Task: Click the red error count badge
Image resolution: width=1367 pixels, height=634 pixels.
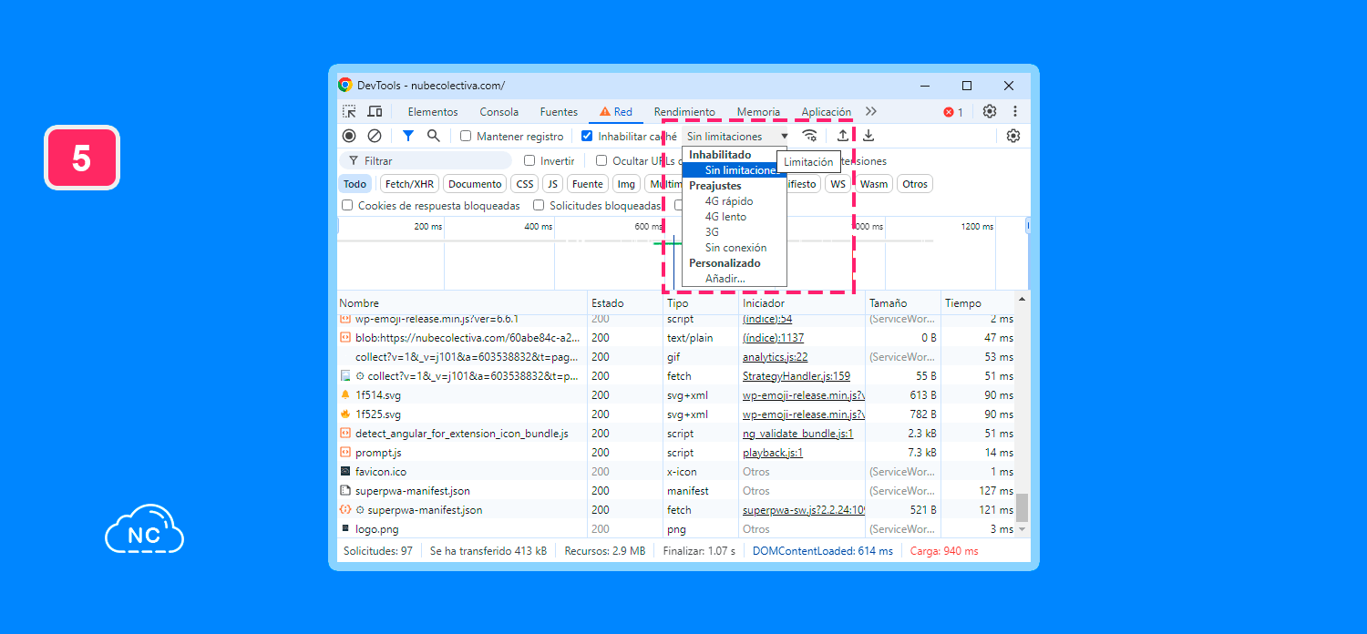Action: 953,112
